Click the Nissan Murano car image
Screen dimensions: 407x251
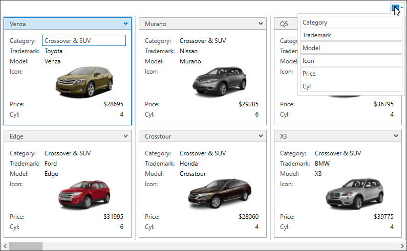point(220,81)
